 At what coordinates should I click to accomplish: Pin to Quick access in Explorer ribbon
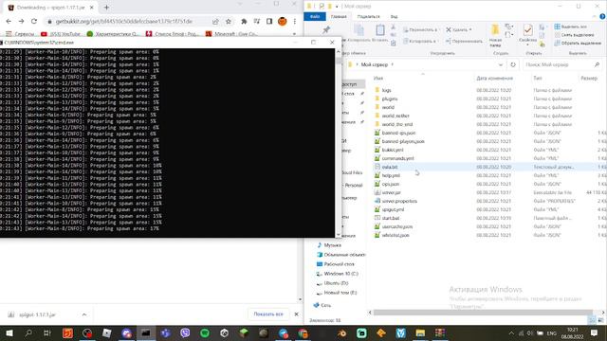(x=326, y=31)
